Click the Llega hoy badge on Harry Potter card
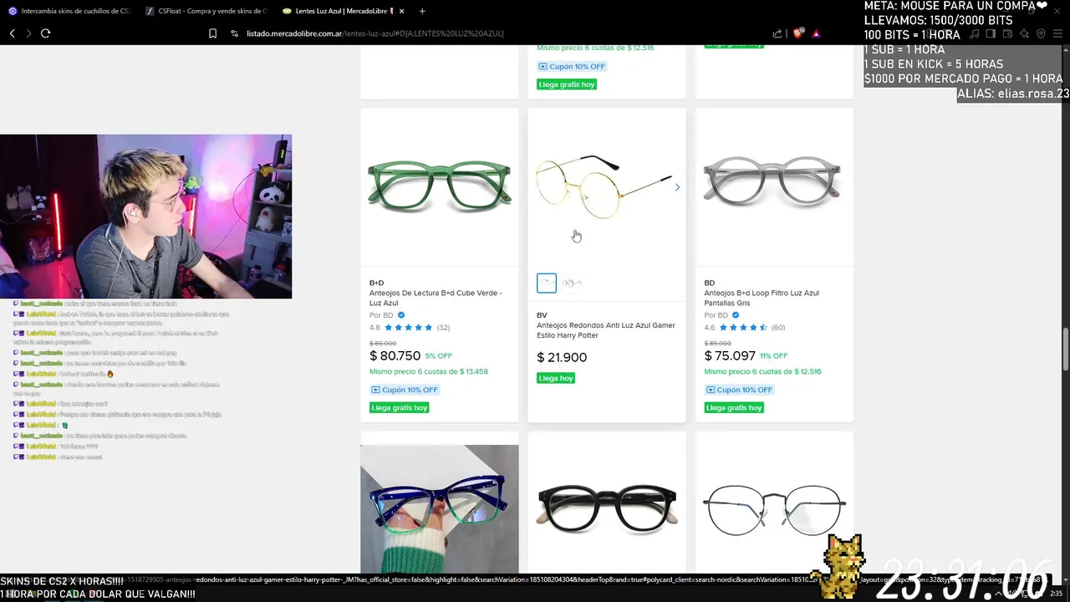 coord(556,378)
